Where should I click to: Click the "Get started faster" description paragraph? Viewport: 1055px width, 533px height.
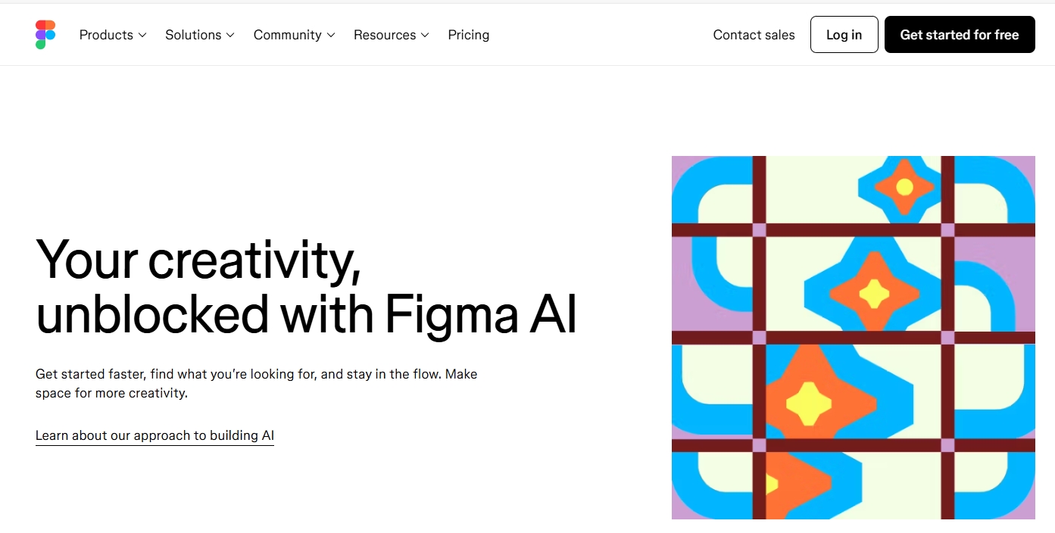point(257,384)
